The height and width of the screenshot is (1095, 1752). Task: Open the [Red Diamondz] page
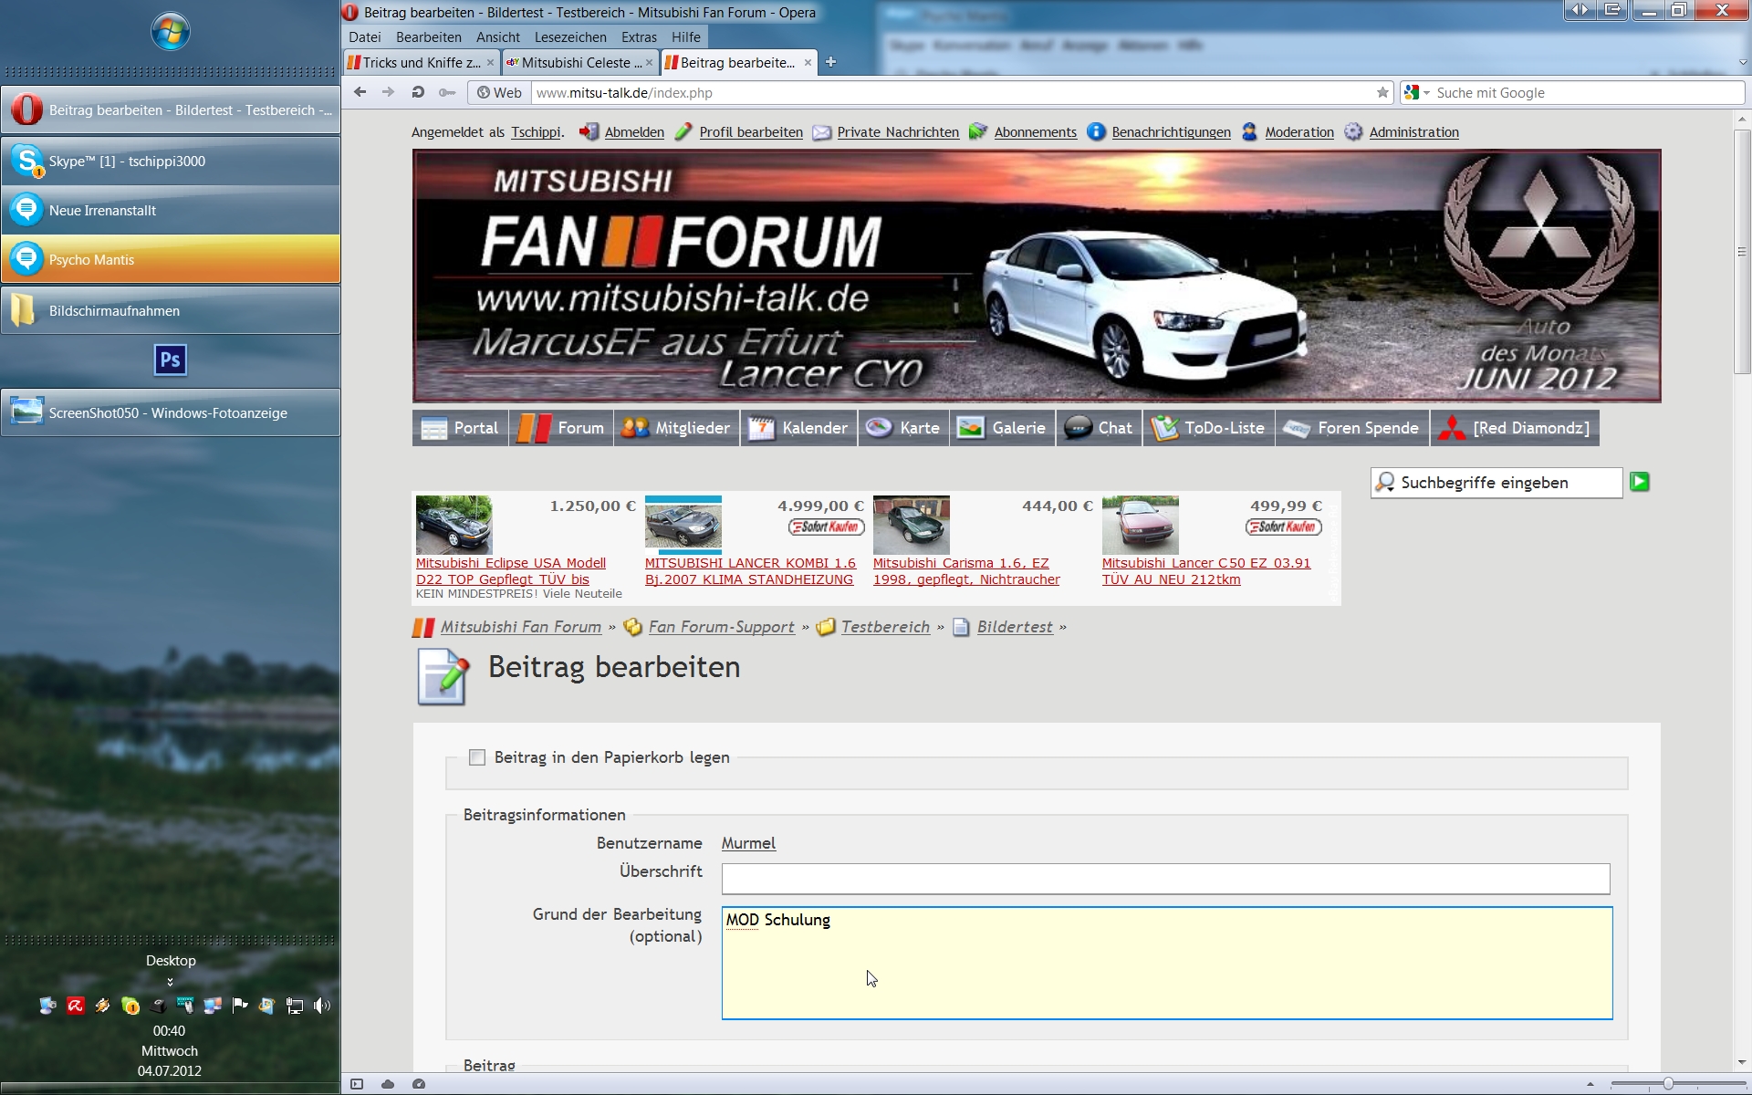(x=1515, y=428)
